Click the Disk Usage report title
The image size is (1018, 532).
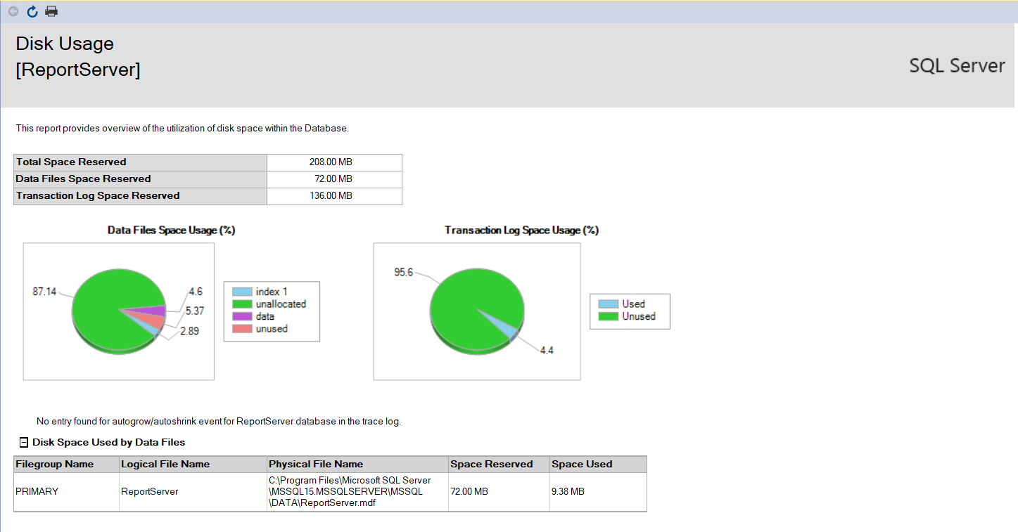(65, 44)
